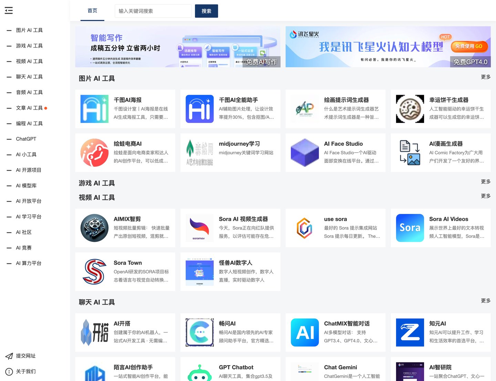496x381 pixels.
Task: Open the AIMIX智剪 film reel icon
Action: tap(94, 228)
